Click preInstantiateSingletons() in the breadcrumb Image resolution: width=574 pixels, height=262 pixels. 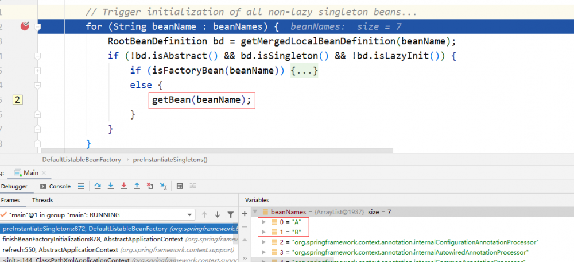170,159
